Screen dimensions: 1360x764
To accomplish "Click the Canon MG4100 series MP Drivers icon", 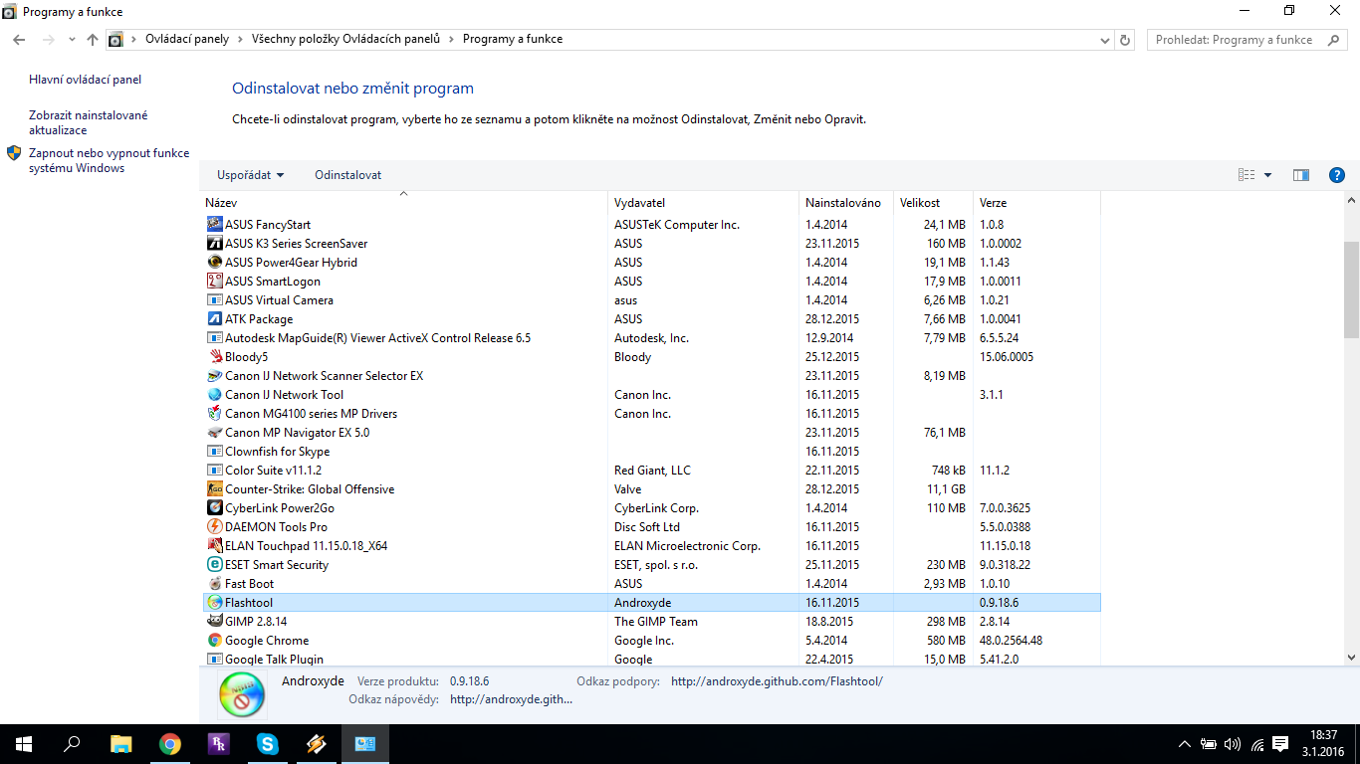I will coord(214,414).
